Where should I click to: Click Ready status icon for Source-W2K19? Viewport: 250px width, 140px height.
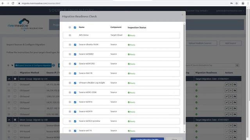click(x=129, y=112)
